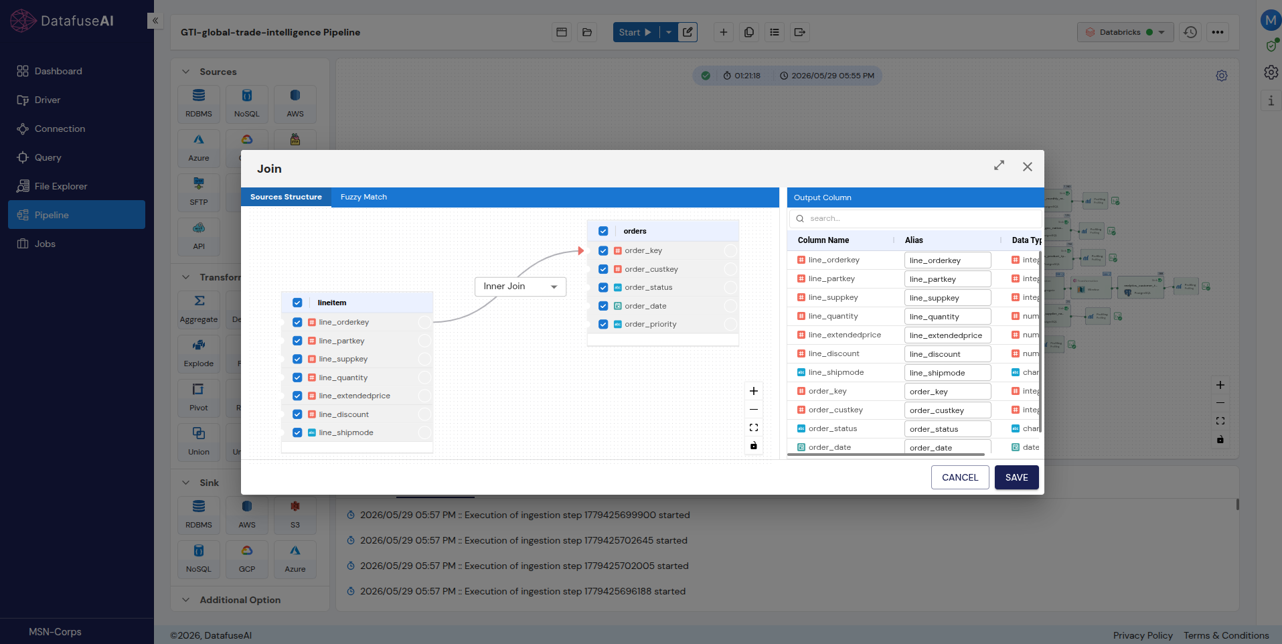The width and height of the screenshot is (1282, 644).
Task: Collapse the Sink section
Action: (x=186, y=483)
